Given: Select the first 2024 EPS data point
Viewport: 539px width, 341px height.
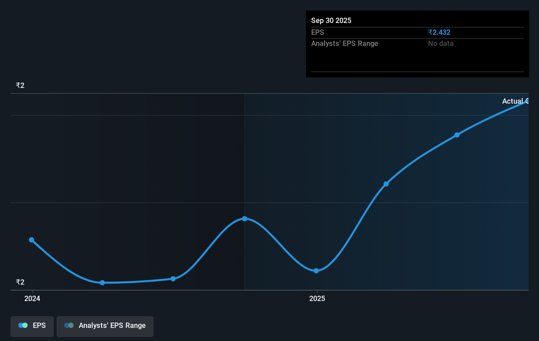Looking at the screenshot, I should point(31,240).
